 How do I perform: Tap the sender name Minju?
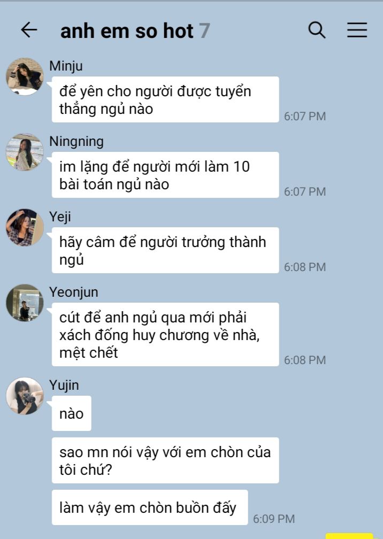coord(66,66)
